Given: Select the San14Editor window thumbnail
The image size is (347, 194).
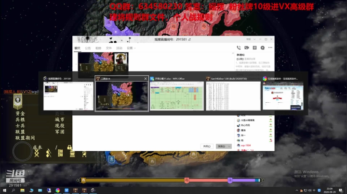Looking at the screenshot, I should (x=233, y=96).
